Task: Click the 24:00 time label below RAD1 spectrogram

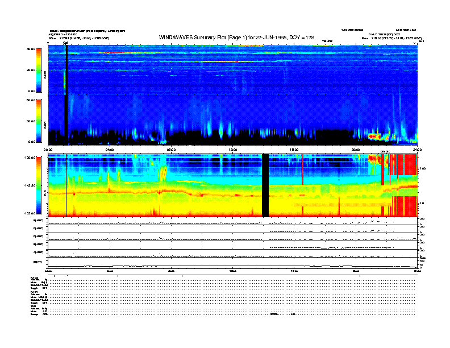Action: [x=417, y=150]
